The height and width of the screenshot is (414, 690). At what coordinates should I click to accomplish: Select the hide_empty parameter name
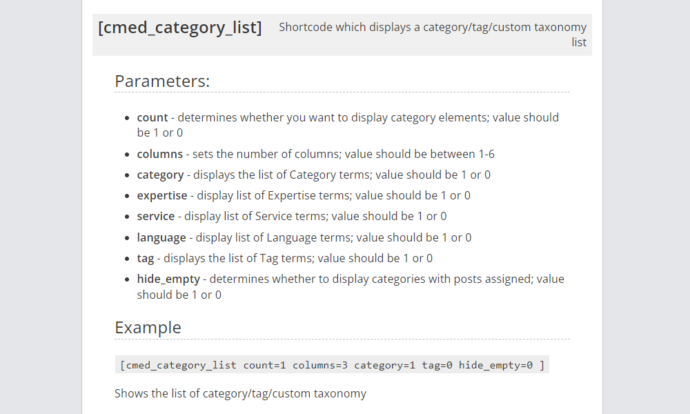(168, 279)
